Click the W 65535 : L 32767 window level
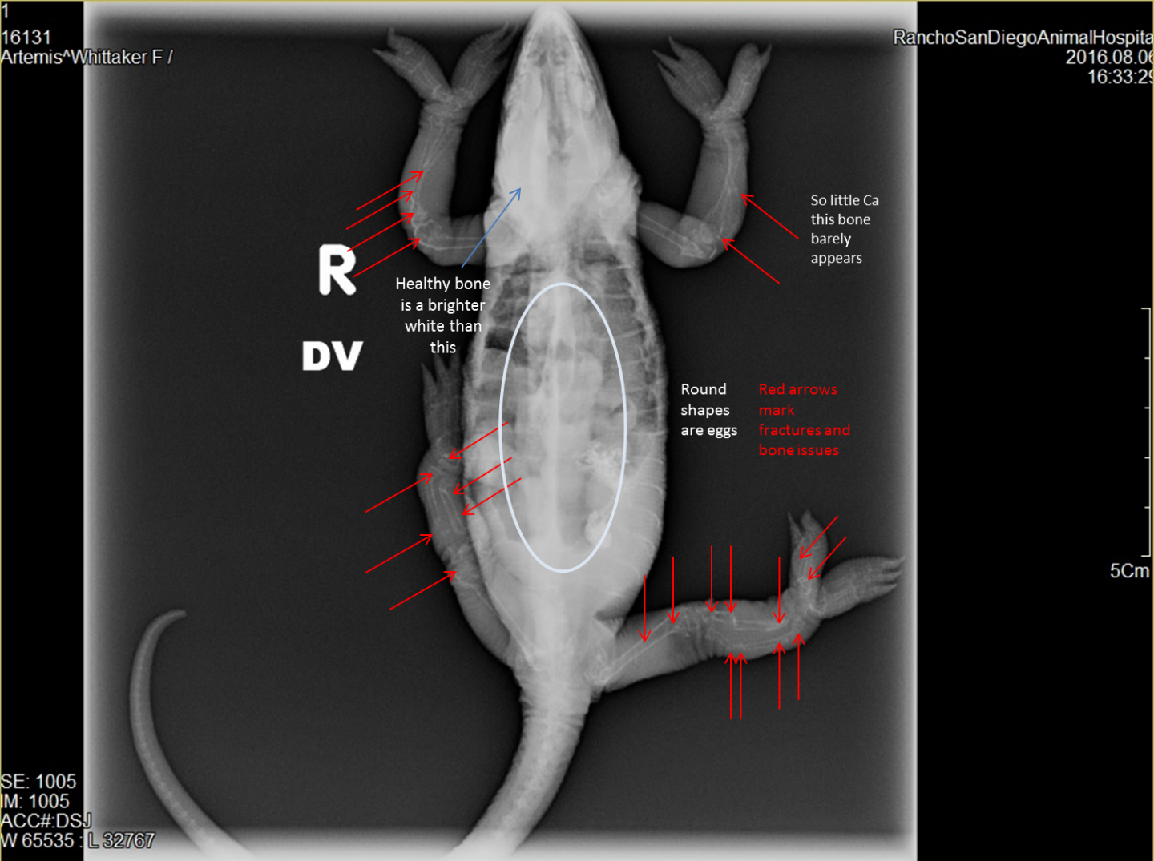This screenshot has height=861, width=1154. point(78,841)
